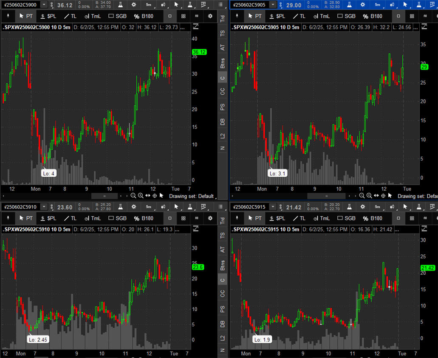This screenshot has width=438, height=358.
Task: Open 5m timeframe selector in C5905 chart
Action: point(378,5)
